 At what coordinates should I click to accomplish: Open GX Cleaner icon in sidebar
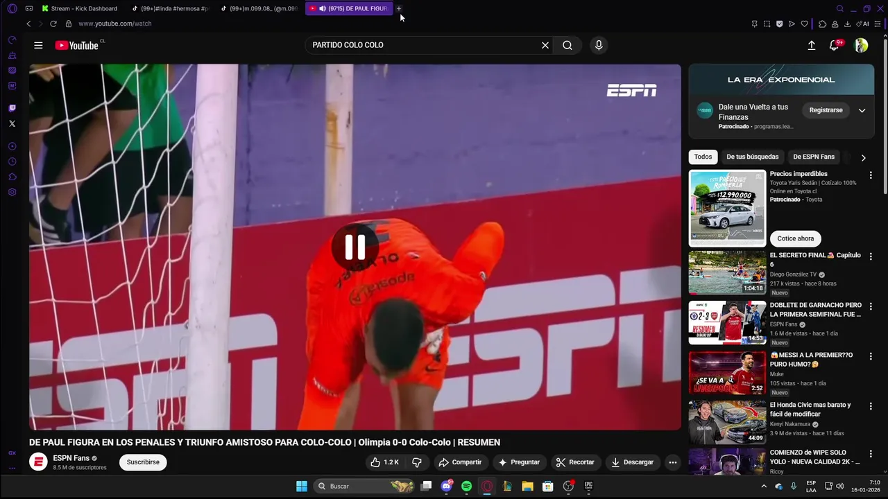coord(12,55)
